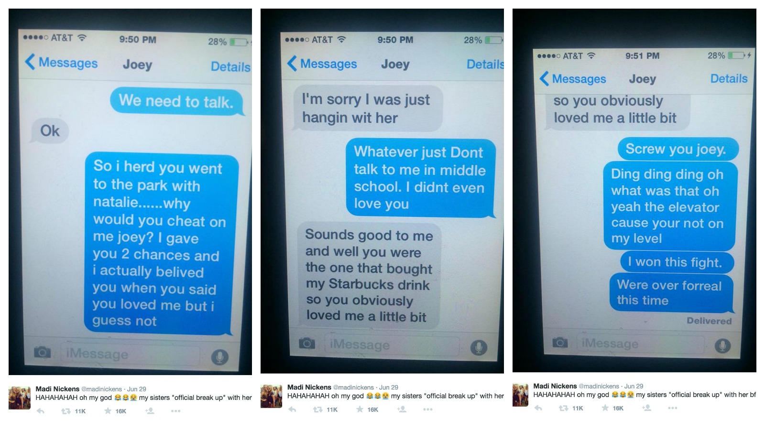The height and width of the screenshot is (430, 765).
Task: Click the more options dots under "her bf" tweet
Action: click(x=673, y=408)
